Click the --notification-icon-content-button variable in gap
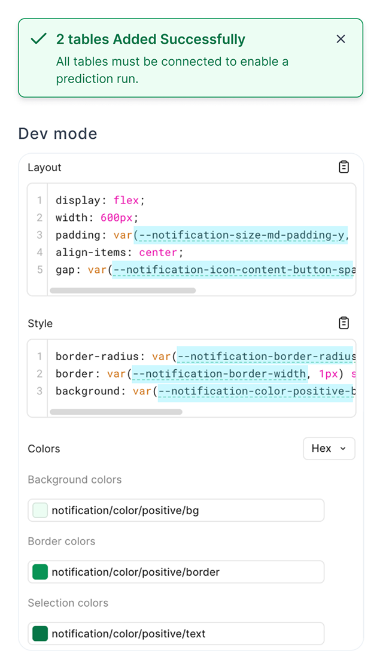383x669 pixels. (233, 270)
